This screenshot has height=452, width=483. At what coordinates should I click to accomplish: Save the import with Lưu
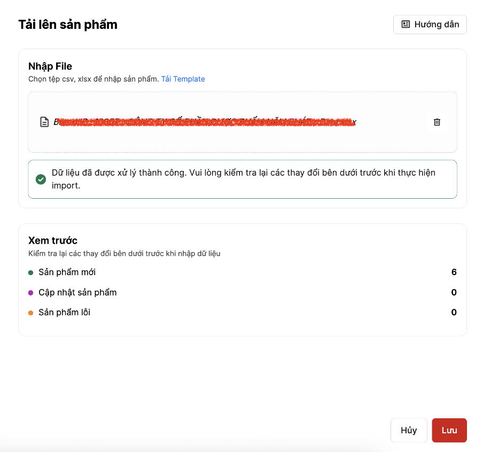pyautogui.click(x=449, y=430)
